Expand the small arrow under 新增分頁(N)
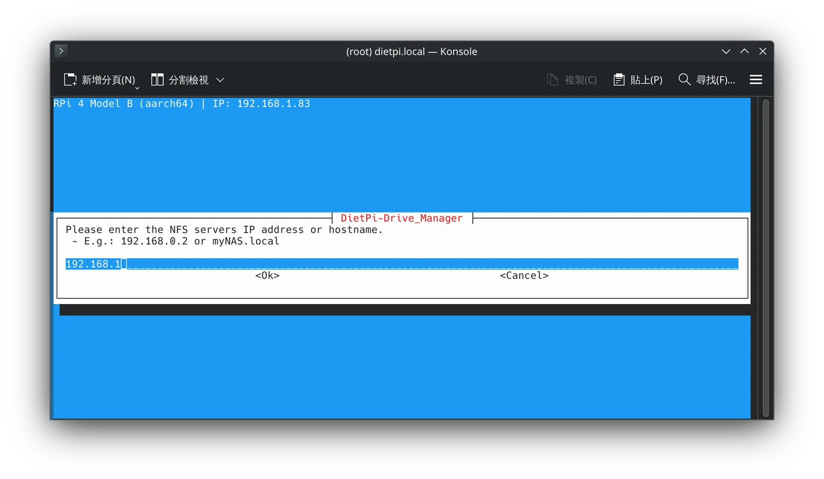 point(137,88)
